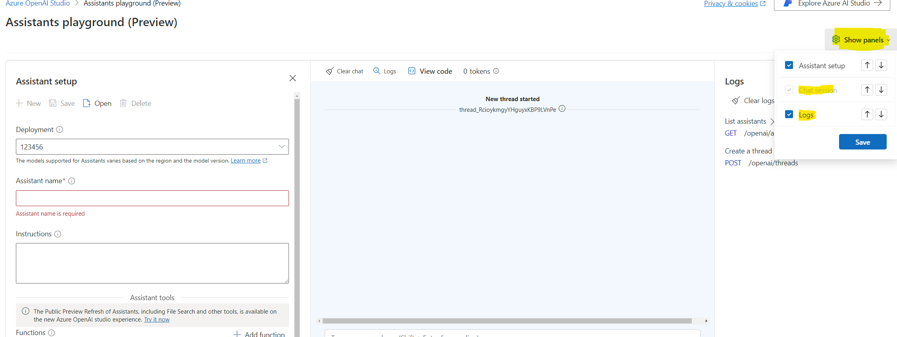This screenshot has width=897, height=337.
Task: Click the chat horizontal scrollbar
Action: click(x=507, y=321)
